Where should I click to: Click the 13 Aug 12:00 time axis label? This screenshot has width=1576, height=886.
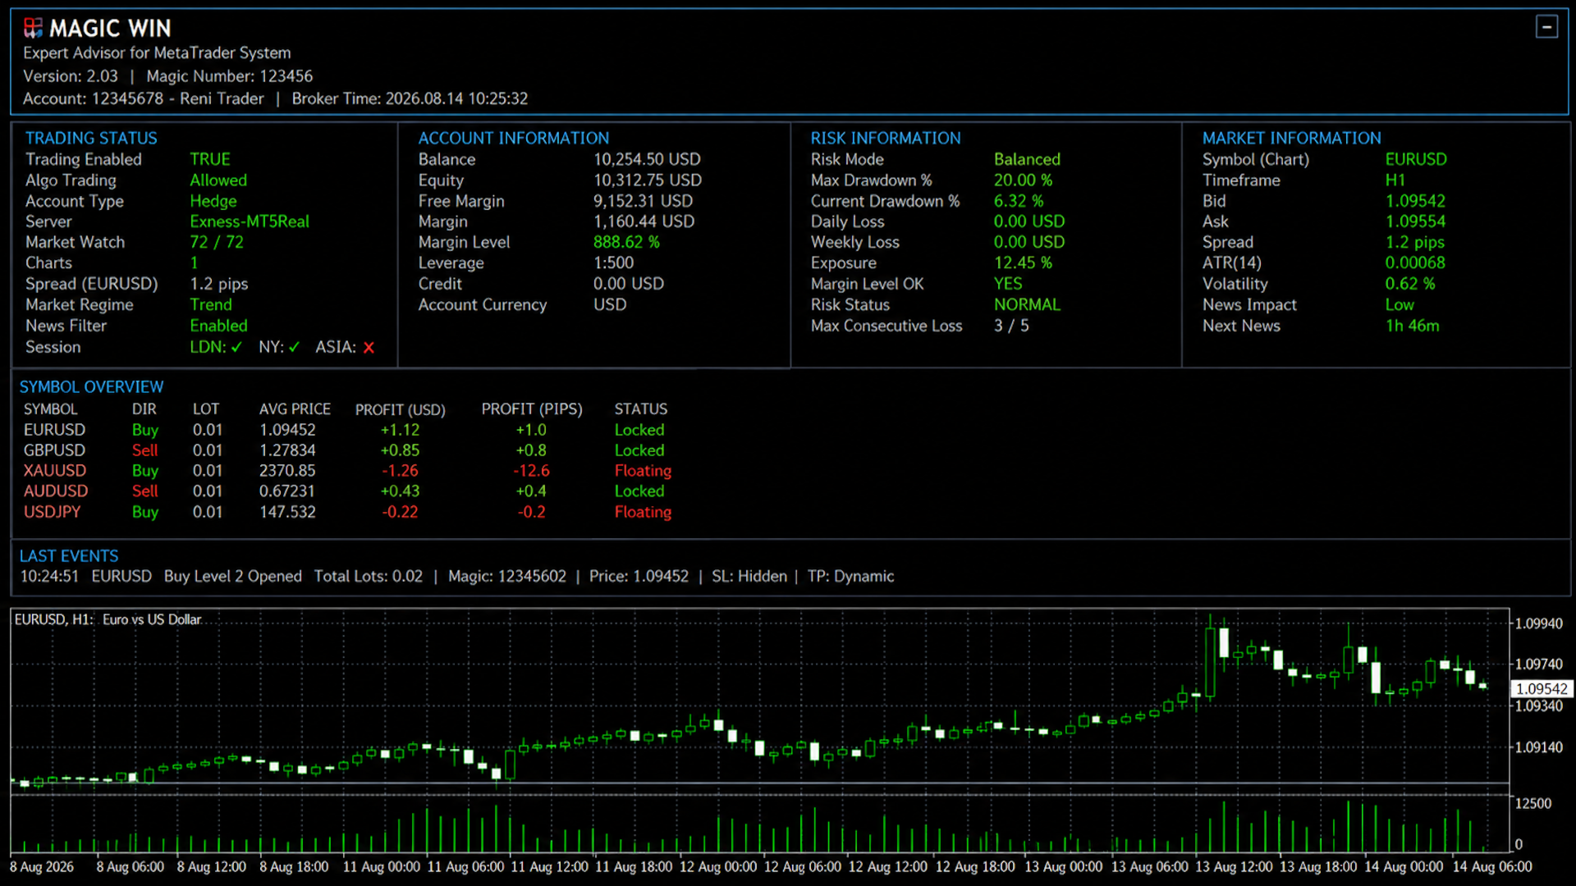click(x=1234, y=866)
